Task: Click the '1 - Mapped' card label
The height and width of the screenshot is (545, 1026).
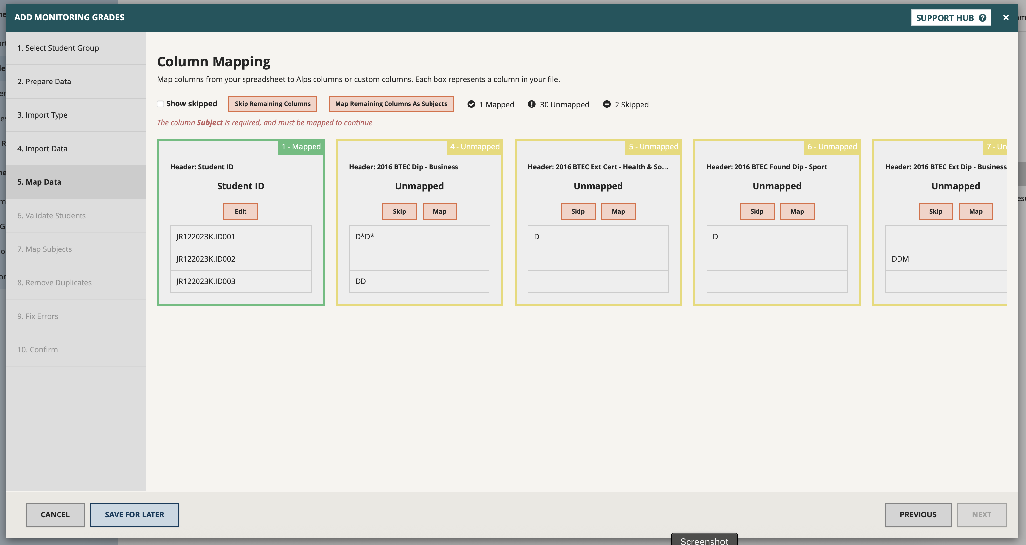Action: pos(301,147)
